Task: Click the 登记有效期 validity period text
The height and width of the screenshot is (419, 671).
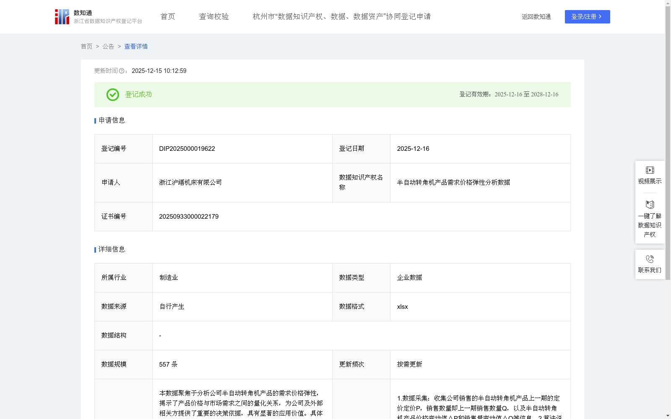Action: [509, 94]
